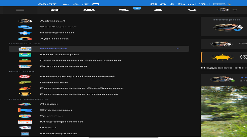Expand the profile avatar dropdown arrow

(x=235, y=10)
